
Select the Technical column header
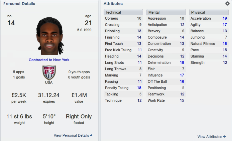point(123,12)
